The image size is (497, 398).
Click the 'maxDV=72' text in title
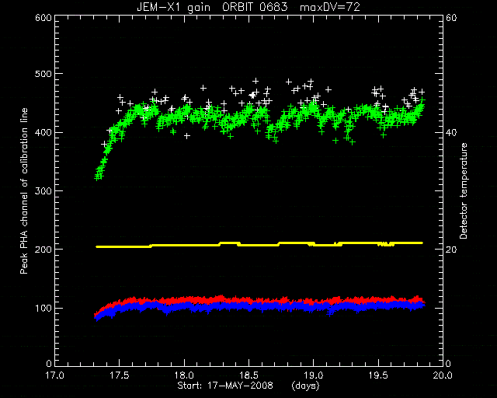pyautogui.click(x=329, y=7)
